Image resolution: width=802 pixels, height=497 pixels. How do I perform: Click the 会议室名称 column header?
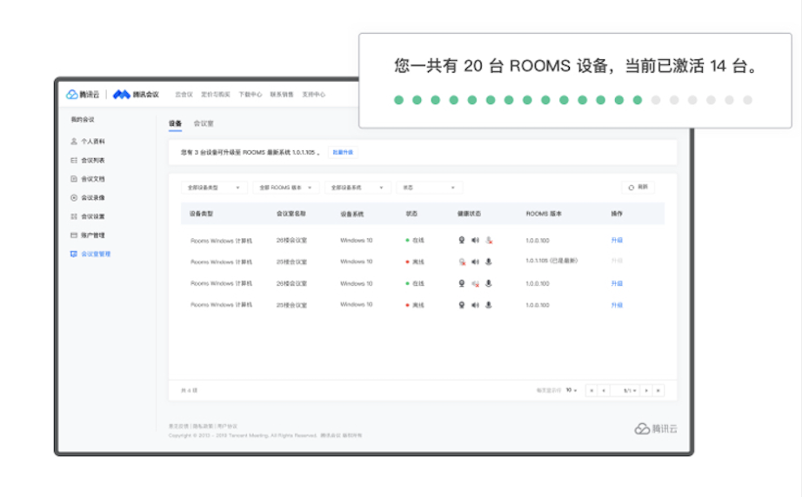[x=291, y=214]
